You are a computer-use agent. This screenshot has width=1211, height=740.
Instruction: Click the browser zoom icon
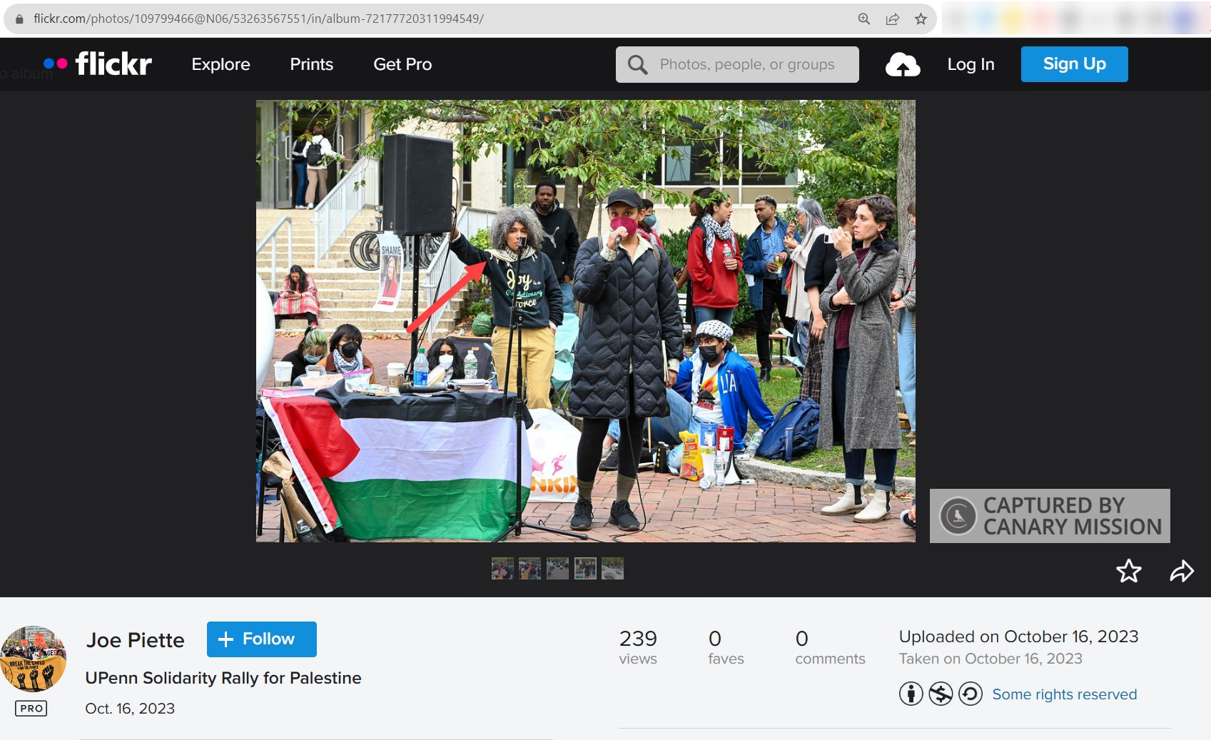tap(863, 19)
